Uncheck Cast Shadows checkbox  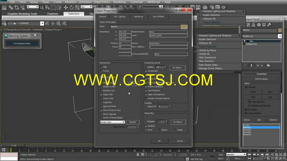tap(146, 91)
